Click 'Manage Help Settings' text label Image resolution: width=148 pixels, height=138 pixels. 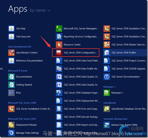point(27,133)
